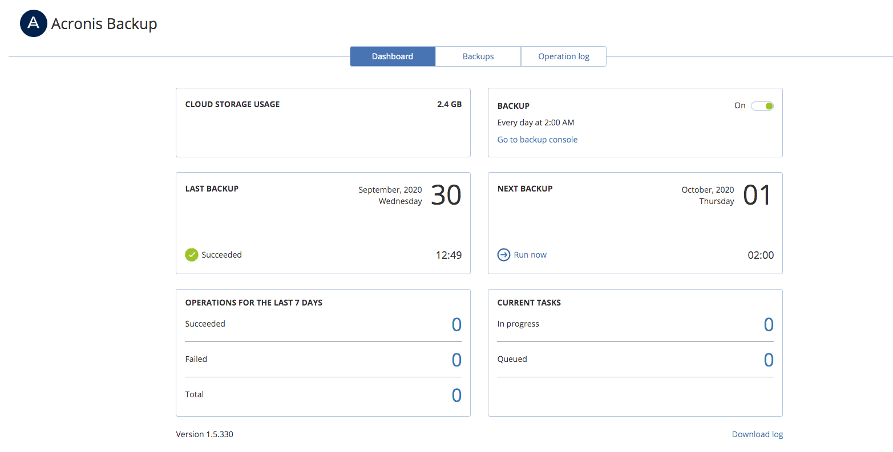The width and height of the screenshot is (893, 452).
Task: Click the Succeeded operations count
Action: (x=456, y=325)
